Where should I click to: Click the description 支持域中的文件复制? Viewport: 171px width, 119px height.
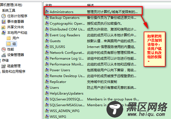[102, 82]
